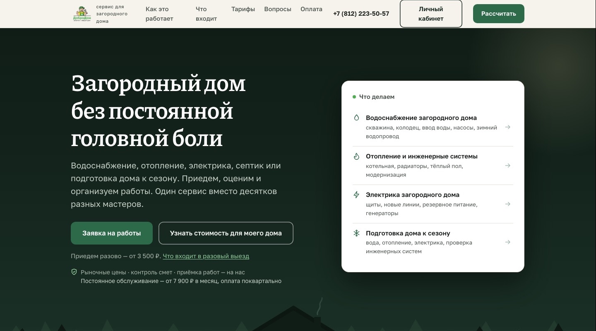
Task: Click the Загородный дом без постоянной головной боли headline
Action: click(158, 111)
